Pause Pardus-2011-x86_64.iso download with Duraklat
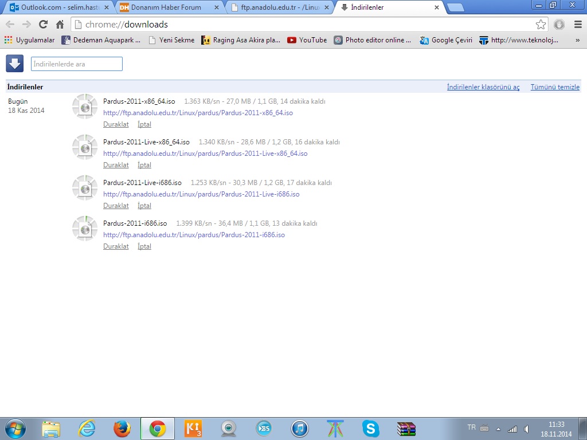Screen dimensions: 587x440 (x=116, y=124)
